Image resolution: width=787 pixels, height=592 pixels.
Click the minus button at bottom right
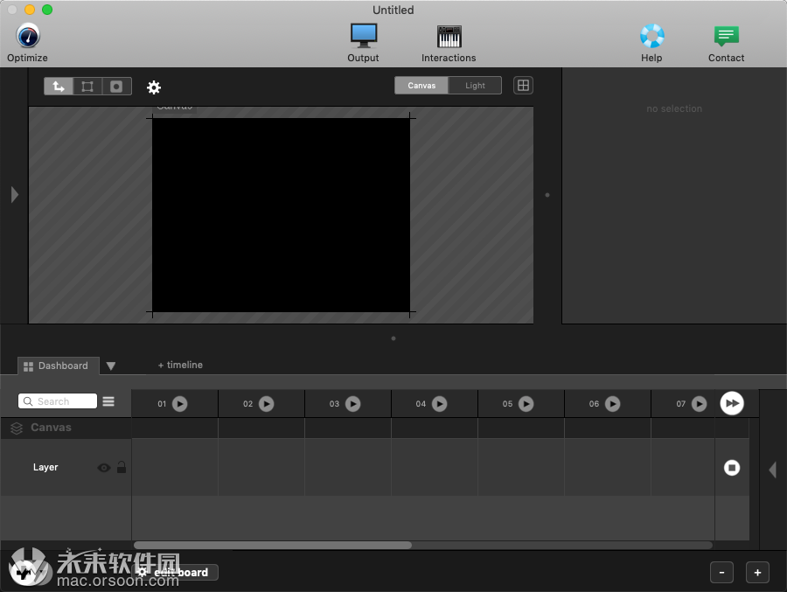click(721, 573)
